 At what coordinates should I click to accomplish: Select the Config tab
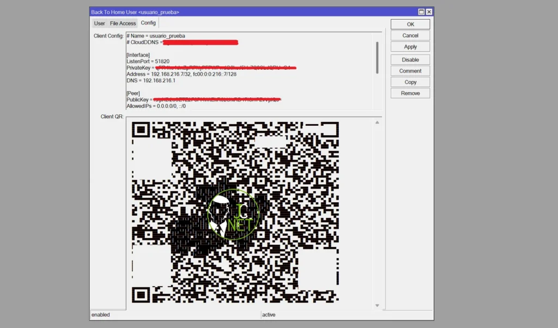point(148,22)
